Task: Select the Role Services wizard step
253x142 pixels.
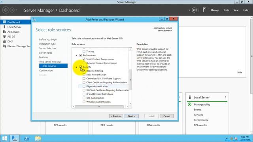Action: (53, 66)
